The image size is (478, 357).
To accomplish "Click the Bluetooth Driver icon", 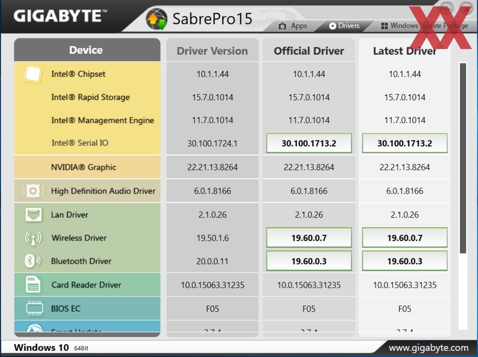I will pyautogui.click(x=33, y=261).
